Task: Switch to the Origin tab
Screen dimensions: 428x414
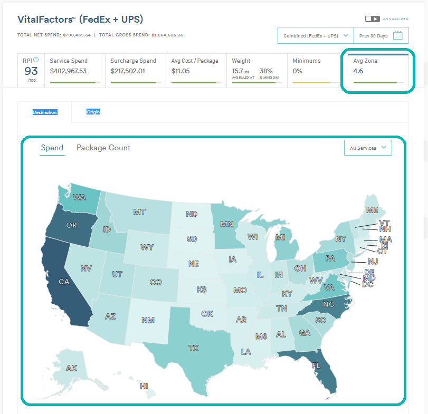Action: click(x=93, y=112)
